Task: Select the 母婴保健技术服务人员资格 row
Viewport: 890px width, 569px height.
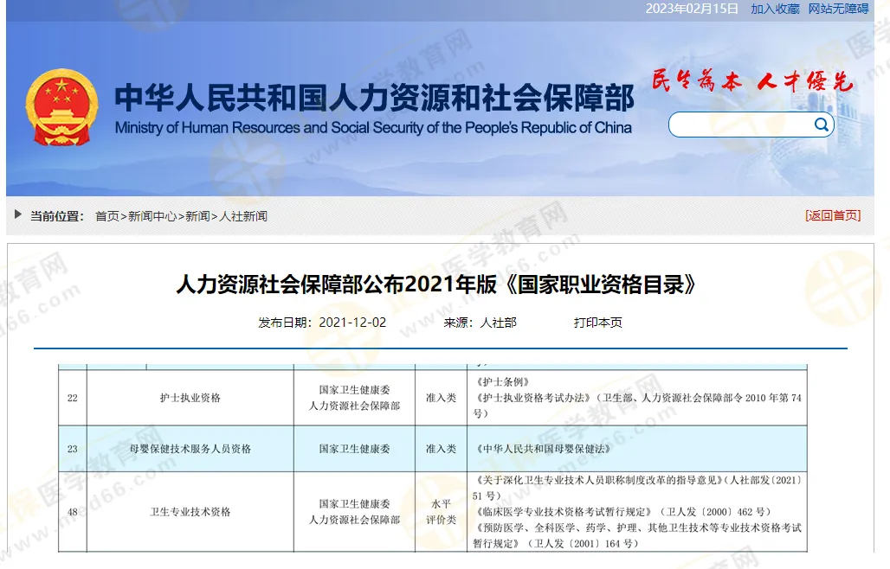Action: pos(190,449)
